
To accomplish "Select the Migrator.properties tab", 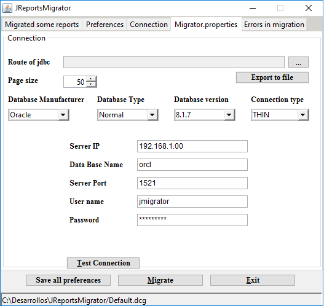I will point(206,25).
